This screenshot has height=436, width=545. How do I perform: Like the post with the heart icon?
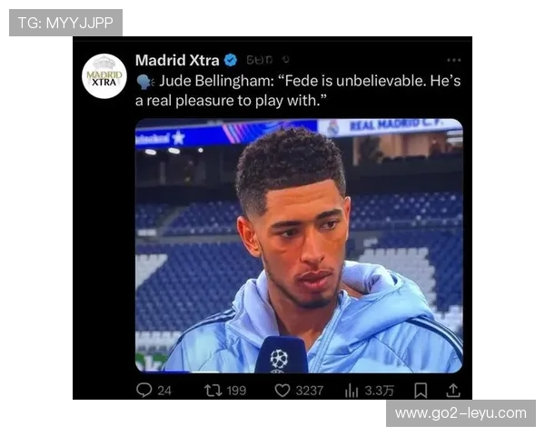(x=282, y=390)
